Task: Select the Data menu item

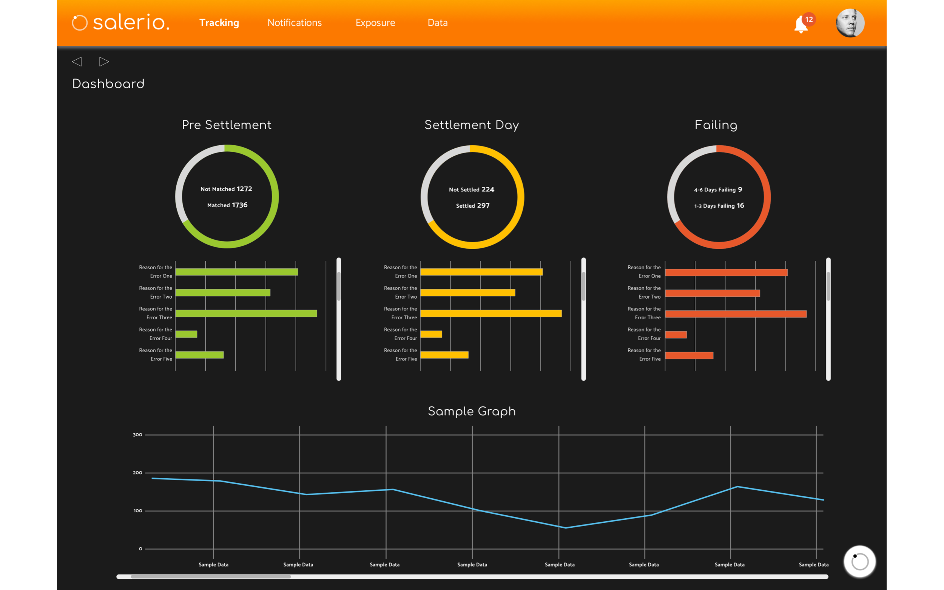Action: click(437, 23)
